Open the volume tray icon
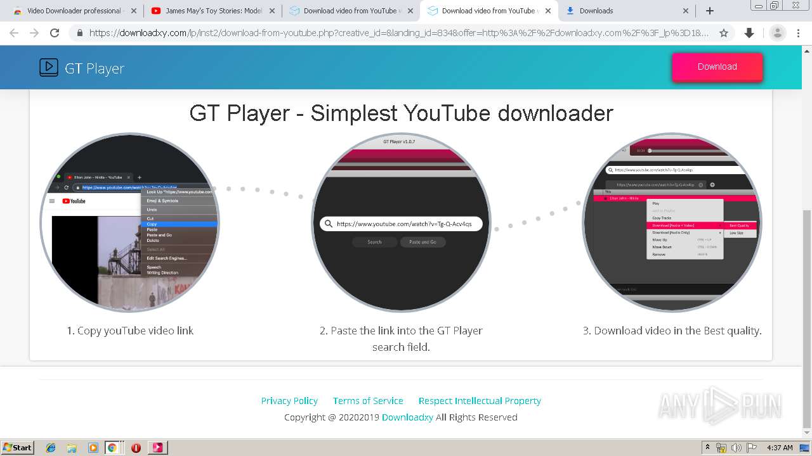The height and width of the screenshot is (456, 812). pos(736,448)
